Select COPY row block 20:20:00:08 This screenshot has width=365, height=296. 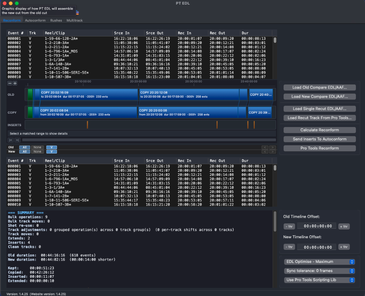tap(188, 112)
